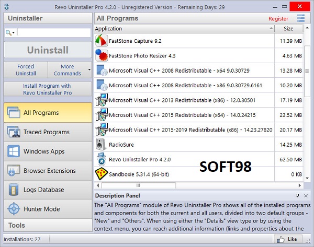Select row FastStone Photo Resizer 4.3
The height and width of the screenshot is (247, 314).
[x=199, y=55]
